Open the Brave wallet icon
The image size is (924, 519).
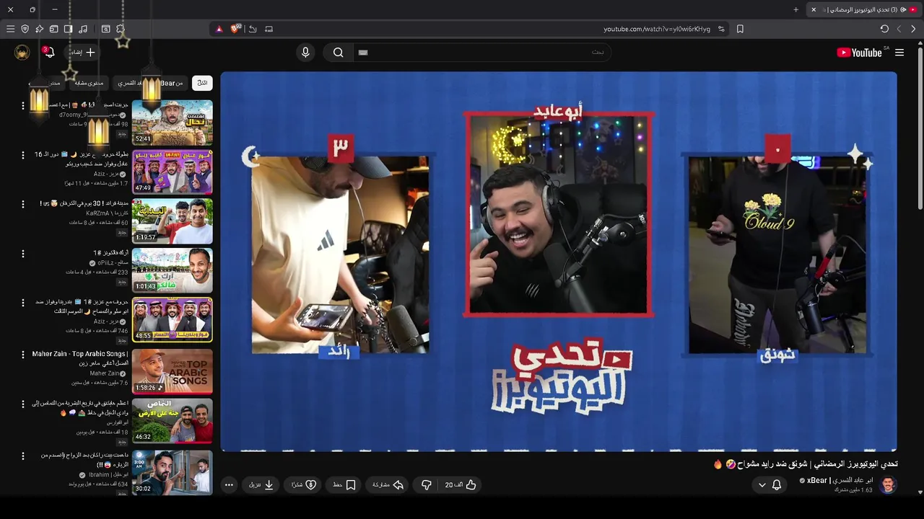(x=53, y=29)
